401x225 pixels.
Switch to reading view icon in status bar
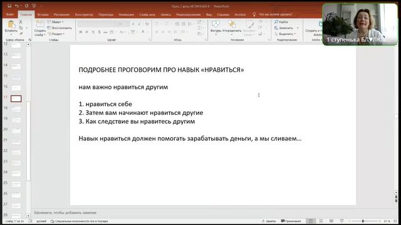tap(331, 221)
